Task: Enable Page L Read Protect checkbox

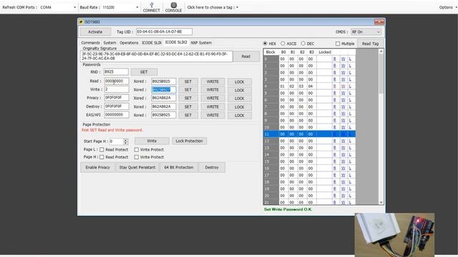Action: [102, 149]
